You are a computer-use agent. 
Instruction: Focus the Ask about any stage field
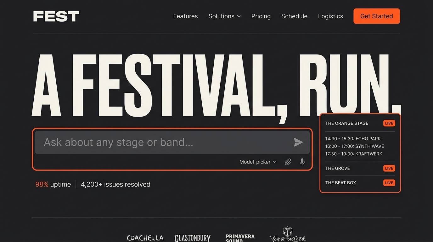coord(164,142)
